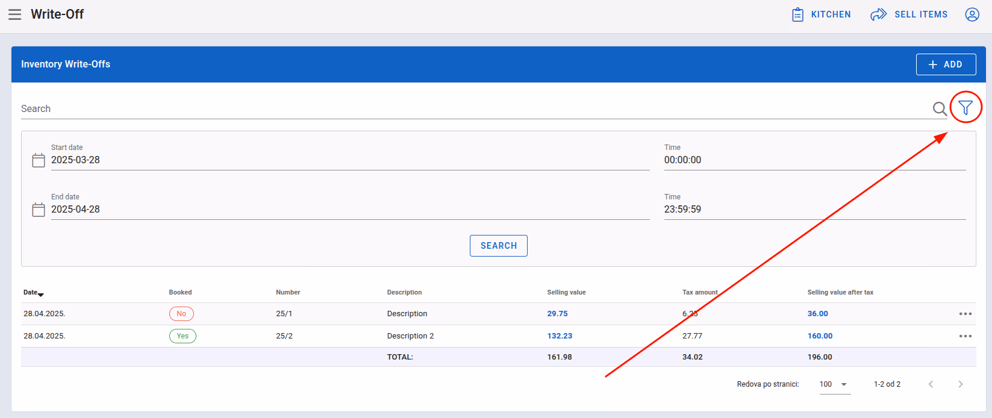Sort by Description column header

[x=404, y=292]
